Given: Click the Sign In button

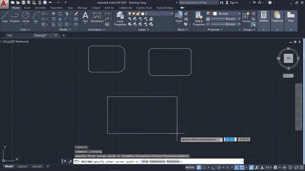Looking at the screenshot, I should click(x=232, y=2).
